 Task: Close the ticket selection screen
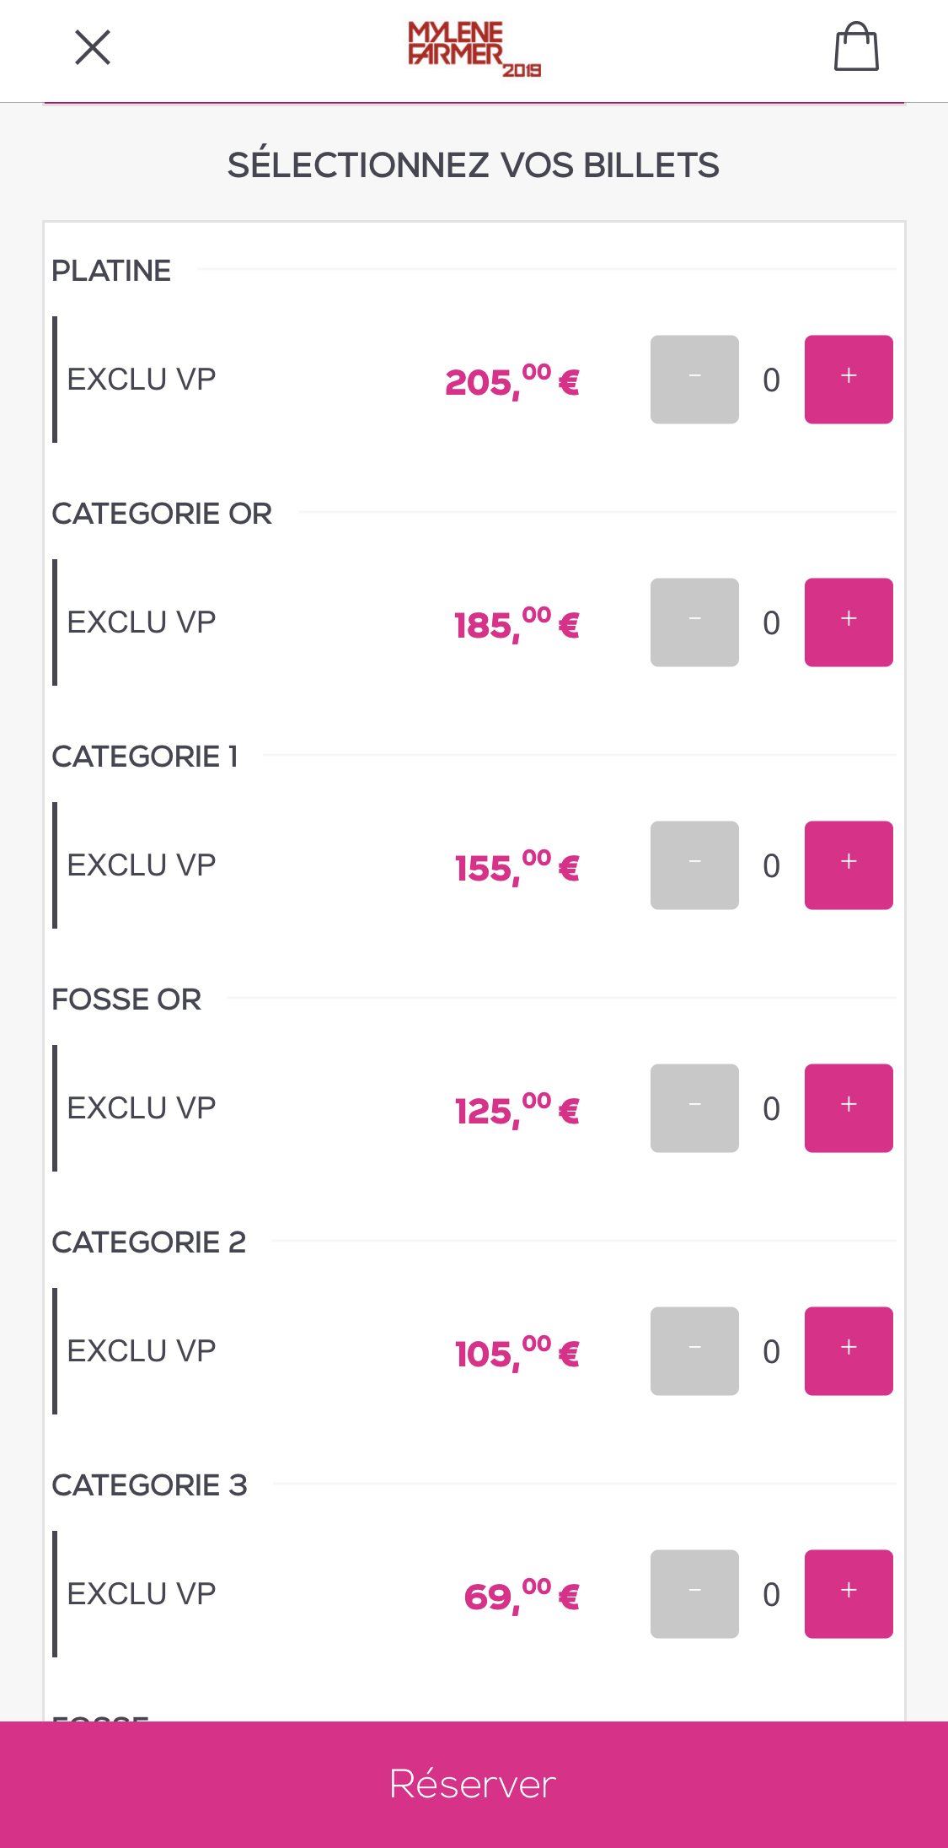point(93,47)
